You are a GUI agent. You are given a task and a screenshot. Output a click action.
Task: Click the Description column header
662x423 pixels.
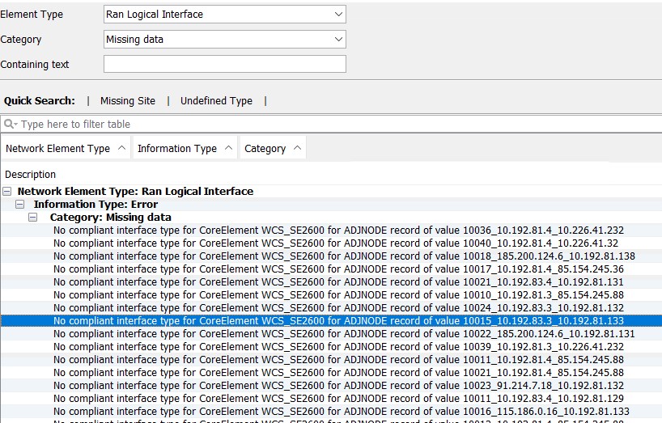coord(31,175)
